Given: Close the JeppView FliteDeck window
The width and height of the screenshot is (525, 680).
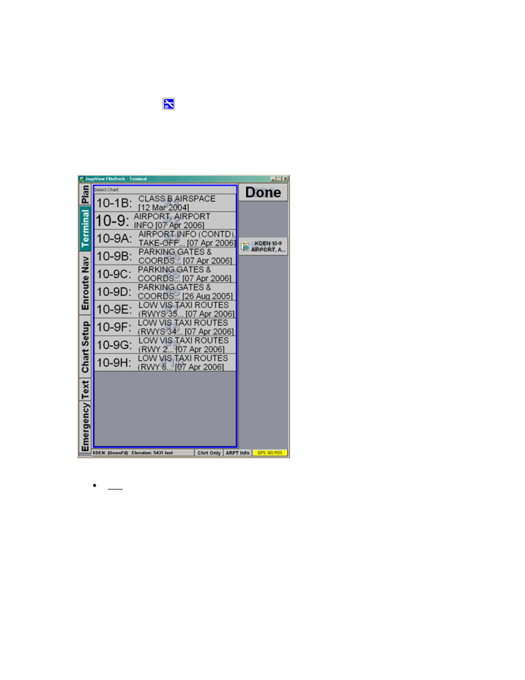Looking at the screenshot, I should tap(286, 179).
